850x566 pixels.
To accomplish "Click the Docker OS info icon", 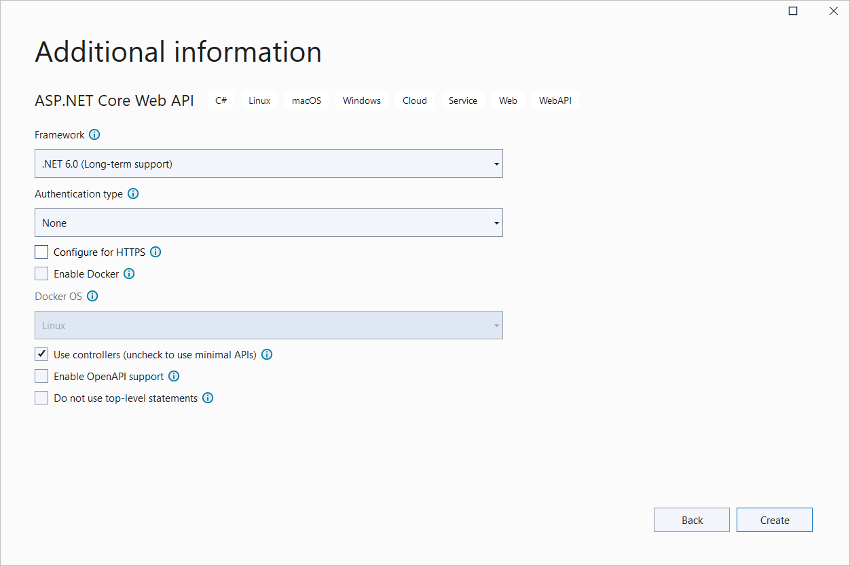I will coord(92,296).
